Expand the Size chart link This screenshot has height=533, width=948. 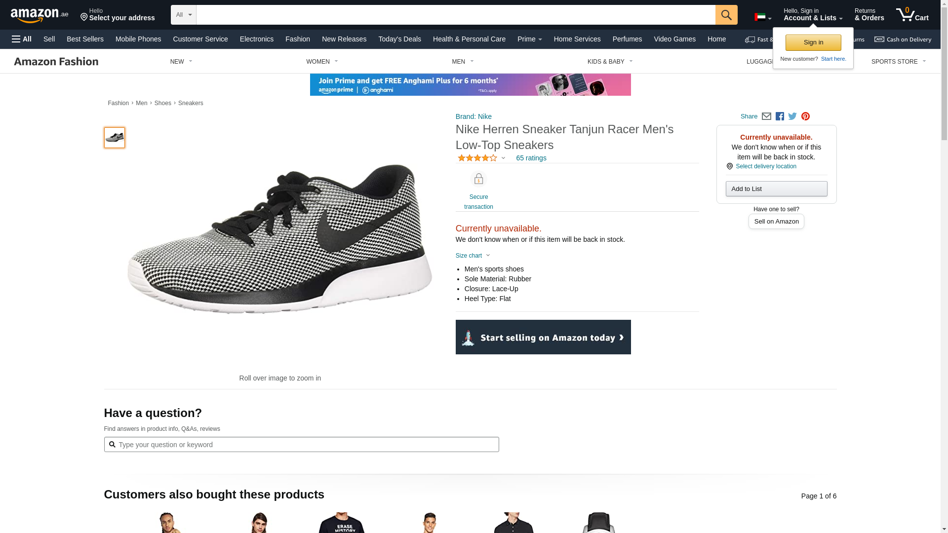coord(473,256)
